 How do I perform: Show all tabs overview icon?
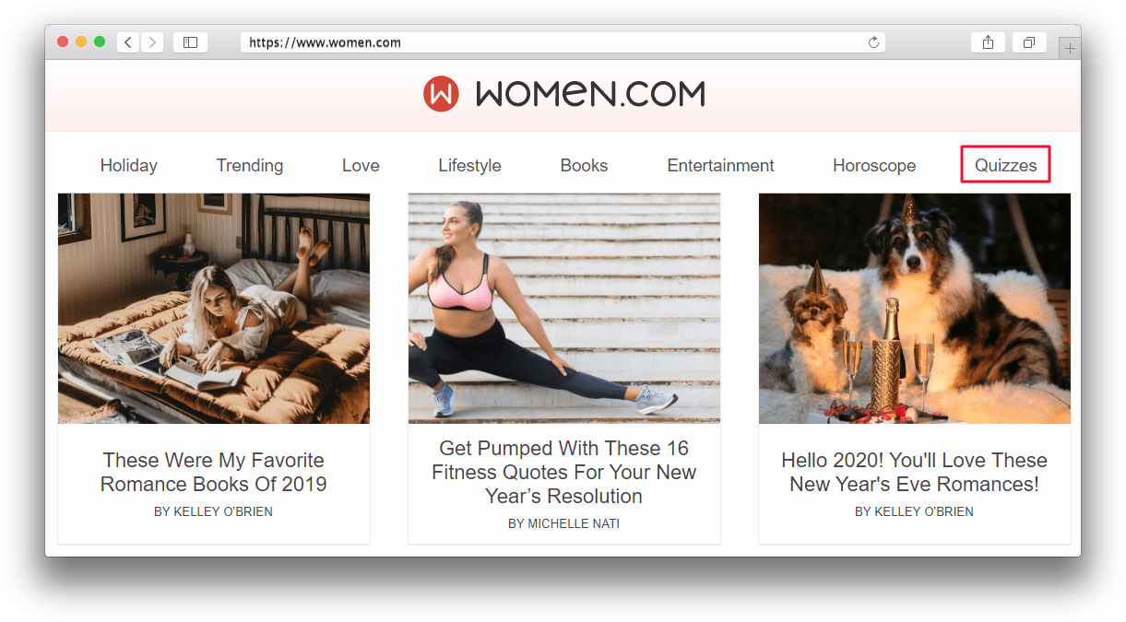click(1029, 42)
